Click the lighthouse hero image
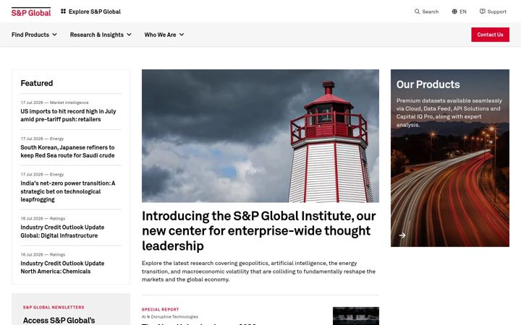Screen dimensions: 521x325 260,136
